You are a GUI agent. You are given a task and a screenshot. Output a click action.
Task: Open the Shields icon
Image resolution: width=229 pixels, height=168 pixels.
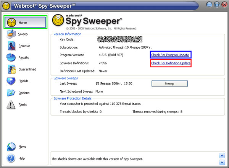(11, 81)
